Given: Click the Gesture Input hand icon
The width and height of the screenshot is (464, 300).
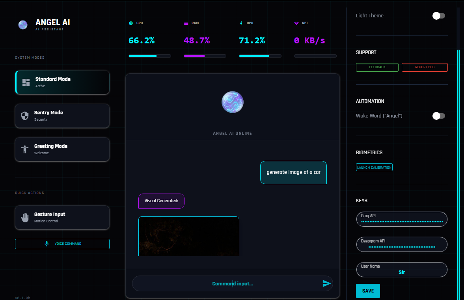Looking at the screenshot, I should 25,218.
